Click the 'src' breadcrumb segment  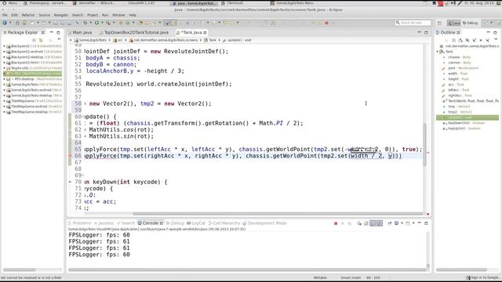pos(118,40)
